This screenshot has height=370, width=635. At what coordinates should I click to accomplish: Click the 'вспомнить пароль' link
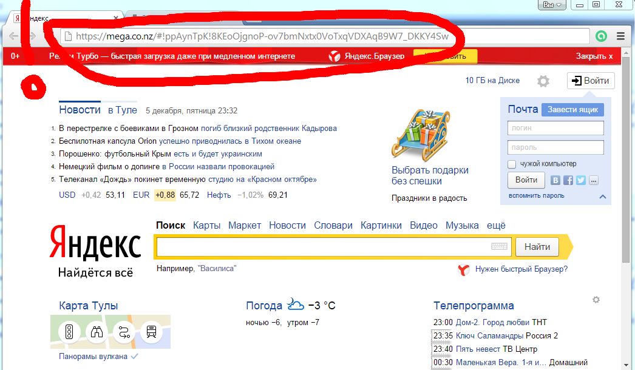click(x=536, y=195)
